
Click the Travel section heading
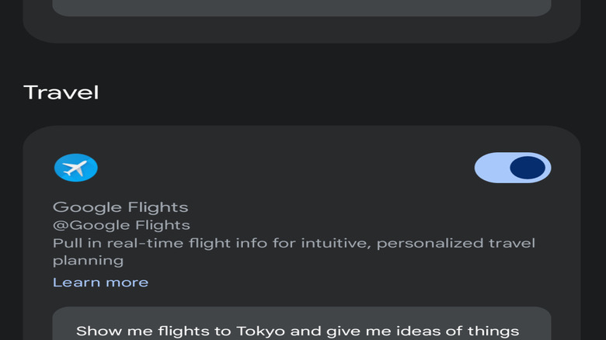point(61,92)
